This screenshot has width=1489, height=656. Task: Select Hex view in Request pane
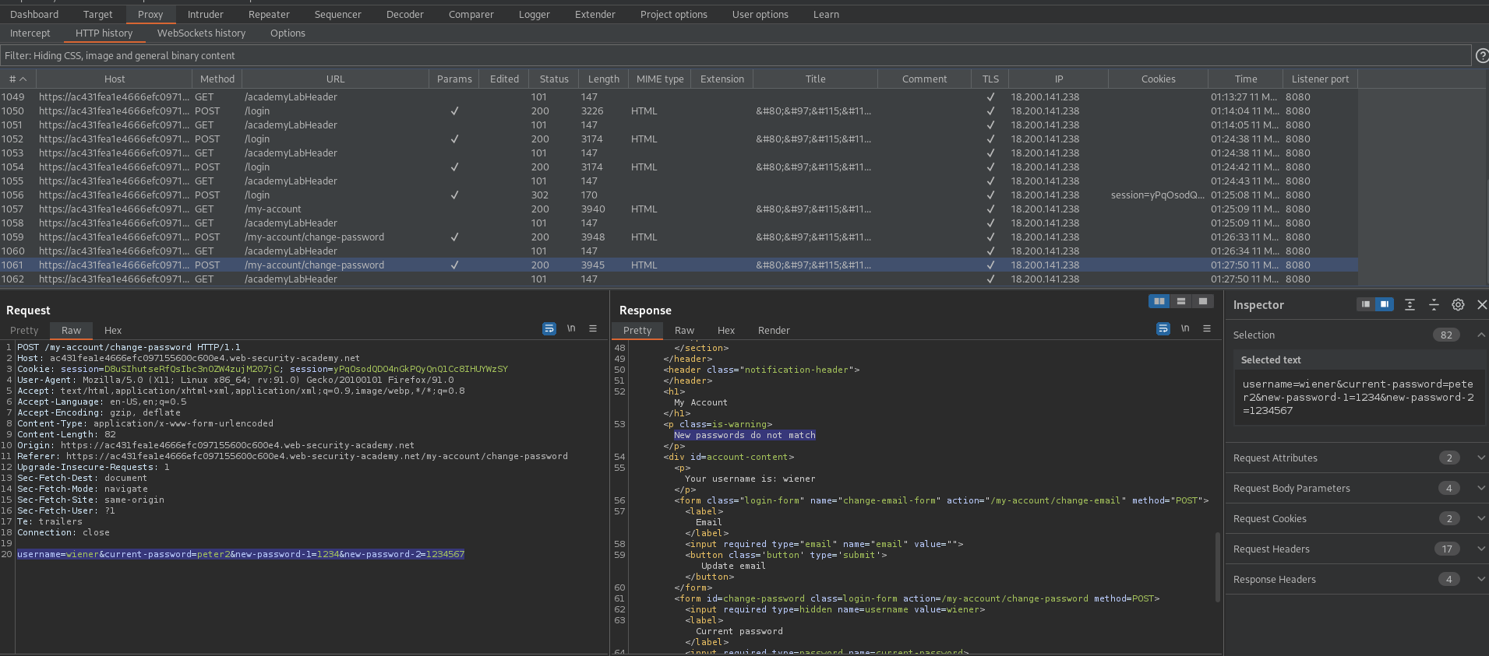(113, 330)
